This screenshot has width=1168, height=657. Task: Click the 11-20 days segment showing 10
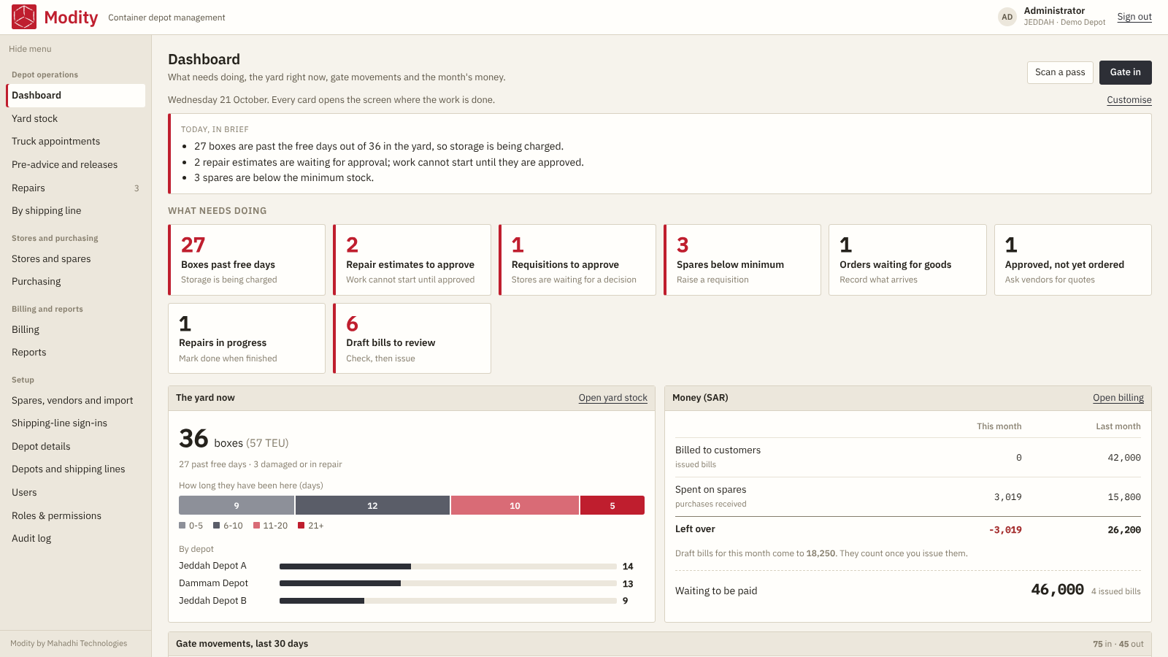[x=515, y=505]
